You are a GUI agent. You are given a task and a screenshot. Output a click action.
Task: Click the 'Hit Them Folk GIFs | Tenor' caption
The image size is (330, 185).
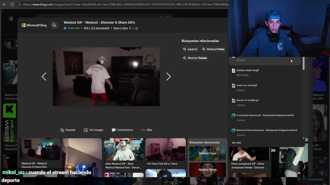[162, 164]
